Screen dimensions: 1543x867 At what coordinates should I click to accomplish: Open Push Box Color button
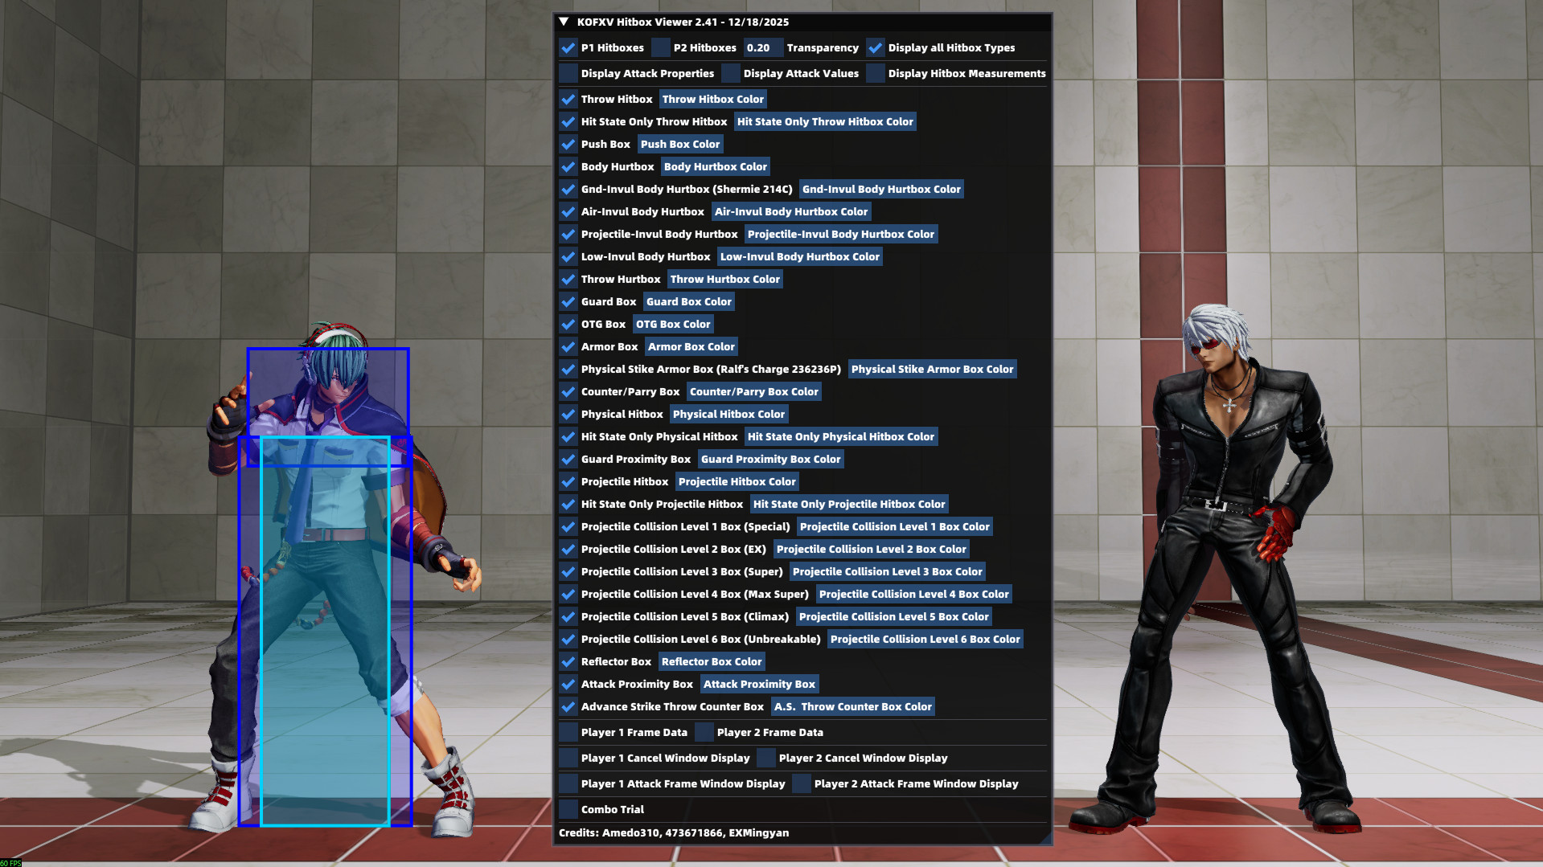pyautogui.click(x=680, y=144)
